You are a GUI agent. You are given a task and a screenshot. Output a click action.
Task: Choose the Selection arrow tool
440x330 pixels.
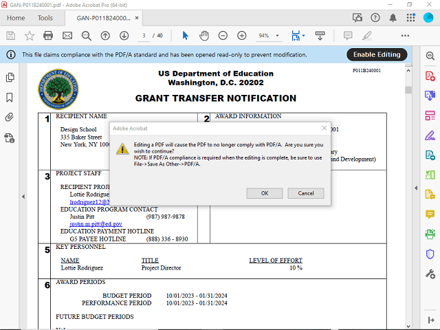coord(185,36)
